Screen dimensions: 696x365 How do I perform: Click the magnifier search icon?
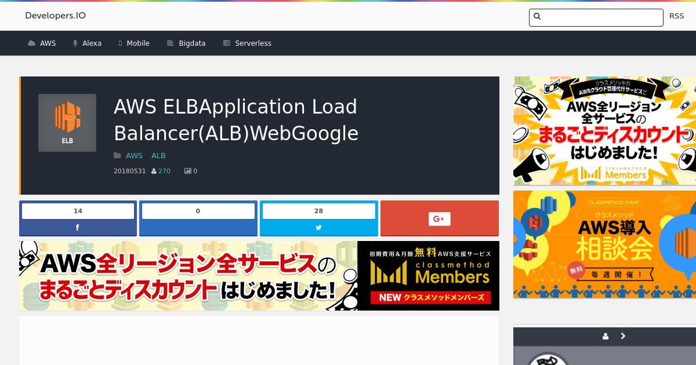(x=537, y=17)
